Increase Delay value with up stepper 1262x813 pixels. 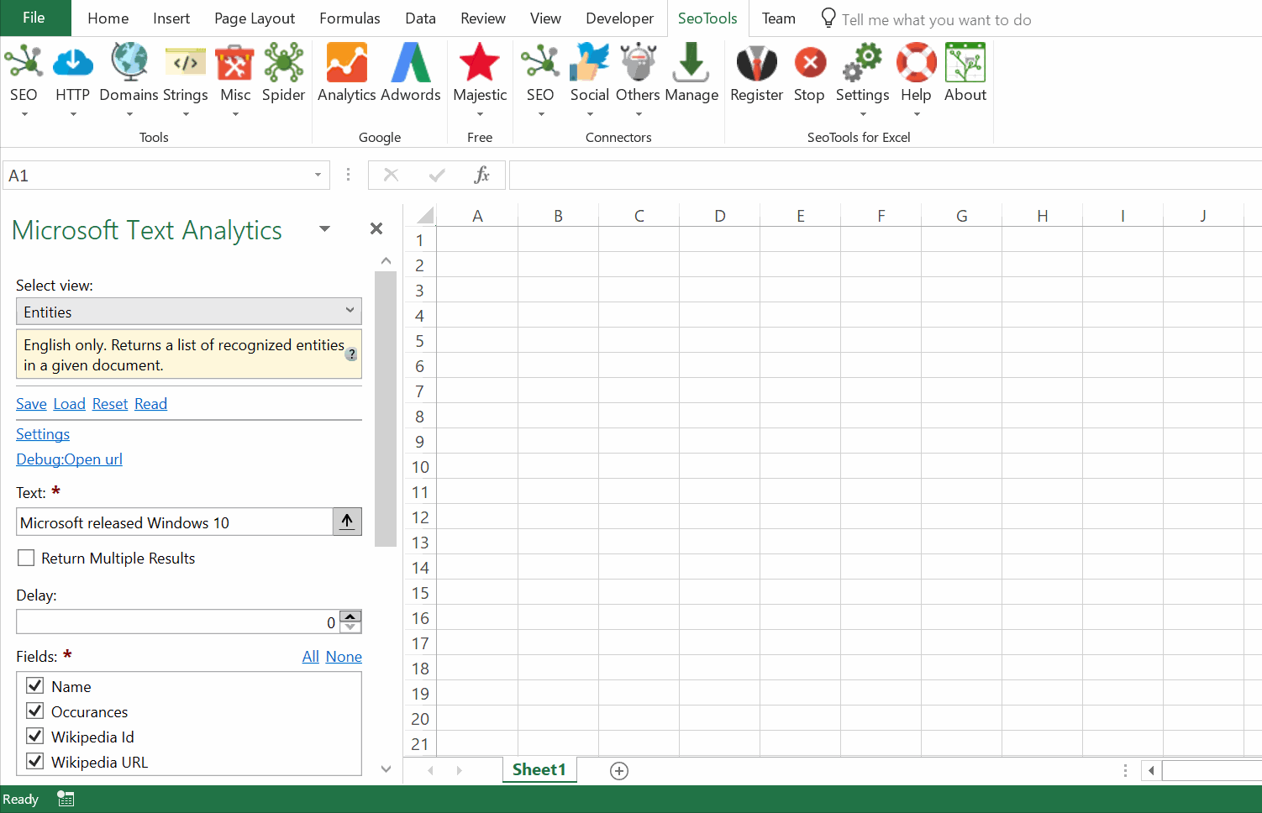[351, 616]
